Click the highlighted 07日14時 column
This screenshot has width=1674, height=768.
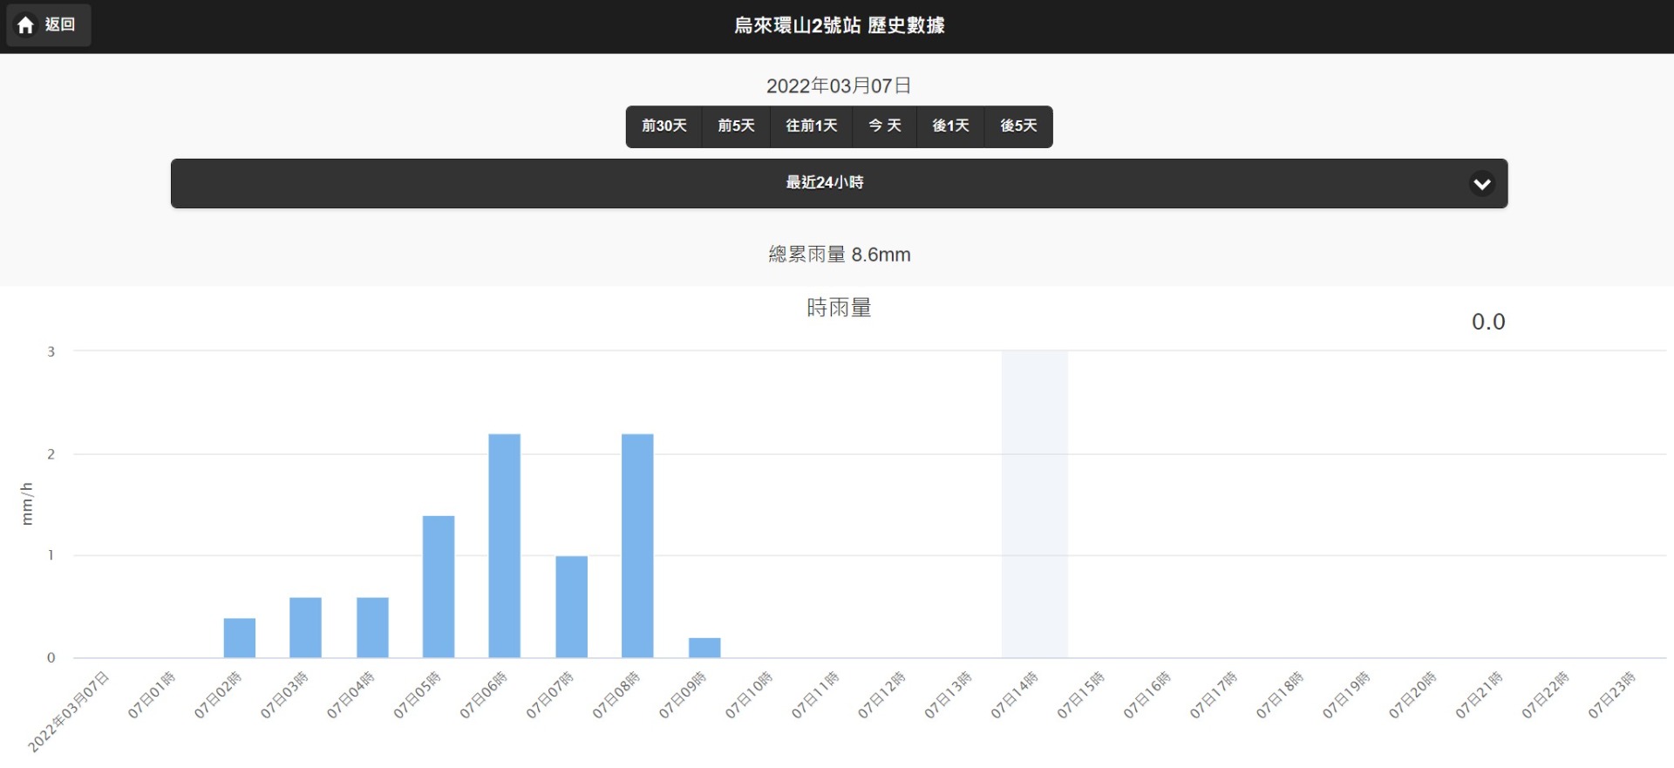tap(1034, 504)
